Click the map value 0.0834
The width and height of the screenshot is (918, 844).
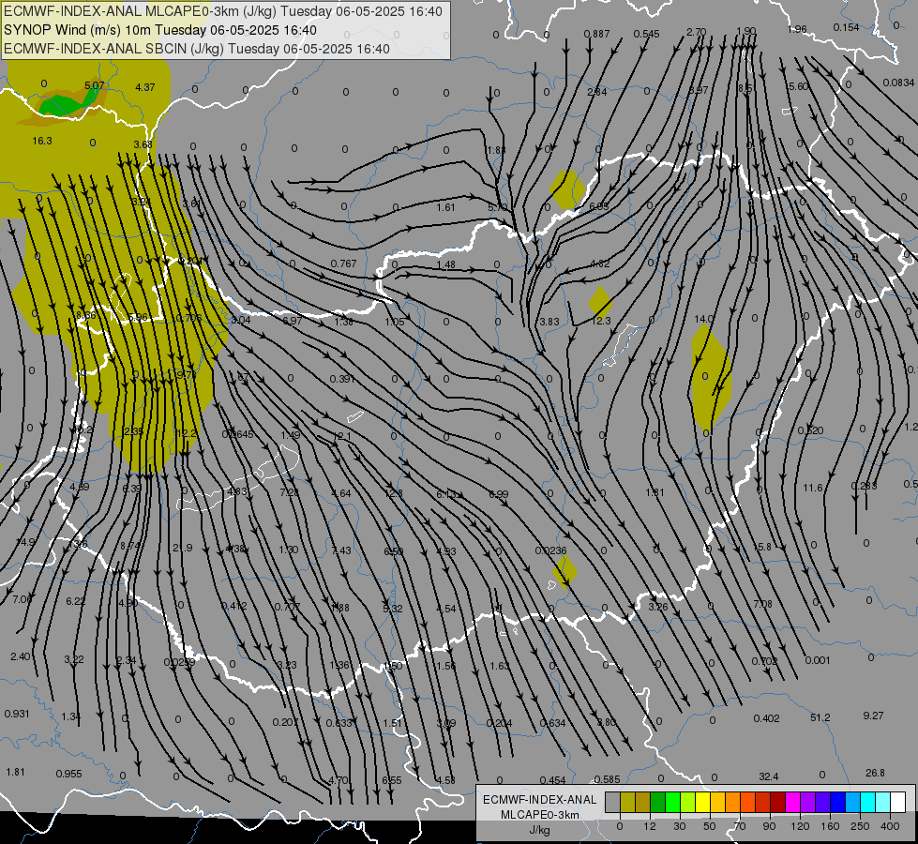pyautogui.click(x=898, y=83)
